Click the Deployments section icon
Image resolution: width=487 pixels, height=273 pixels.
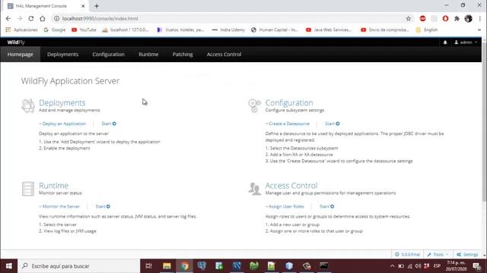[x=28, y=105]
